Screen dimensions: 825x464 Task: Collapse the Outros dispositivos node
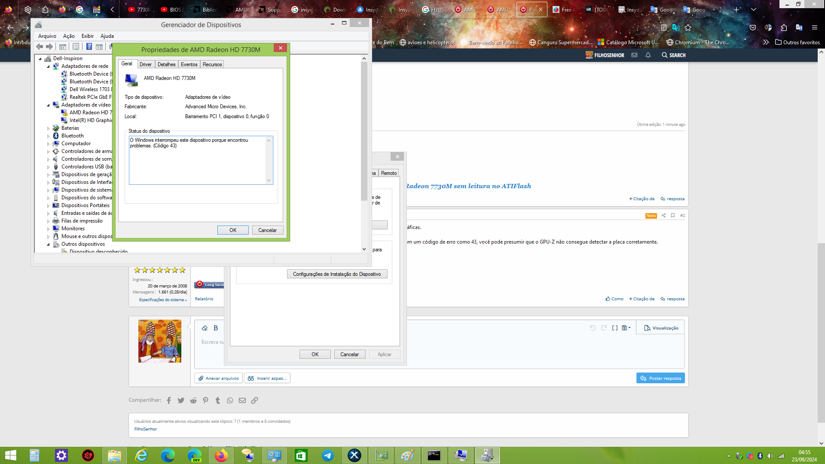tap(48, 244)
